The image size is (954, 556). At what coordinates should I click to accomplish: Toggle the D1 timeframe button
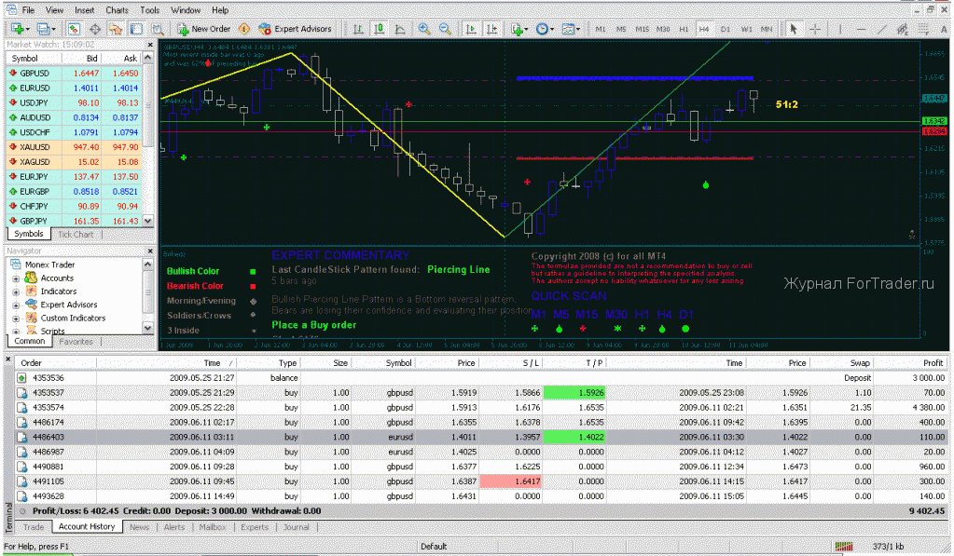725,29
